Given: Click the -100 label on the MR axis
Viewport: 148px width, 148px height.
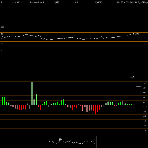Looking at the screenshot, I should click(145, 131).
